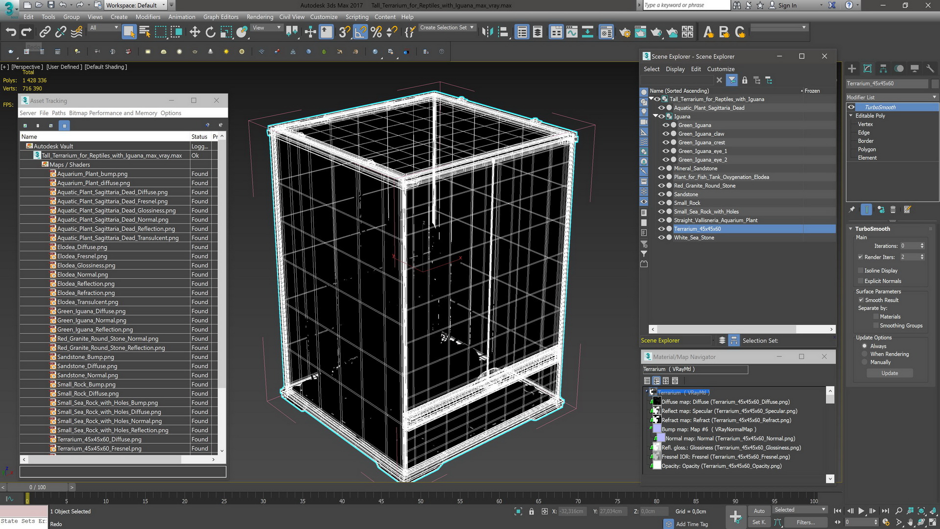Screen dimensions: 940x529
Task: Toggle the 3D Snaps icon
Action: 344,32
